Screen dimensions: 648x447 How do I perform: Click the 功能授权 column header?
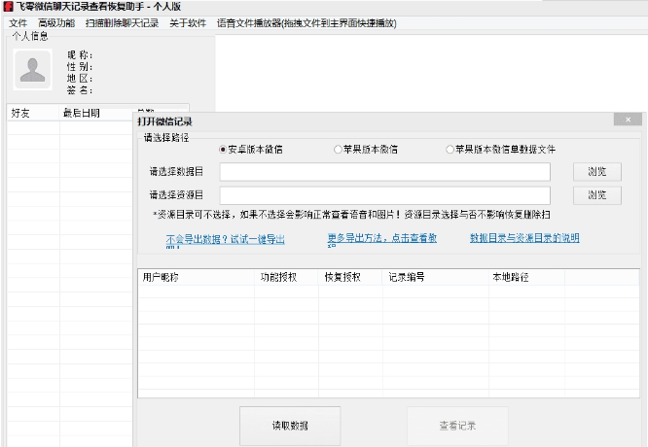[x=286, y=277]
